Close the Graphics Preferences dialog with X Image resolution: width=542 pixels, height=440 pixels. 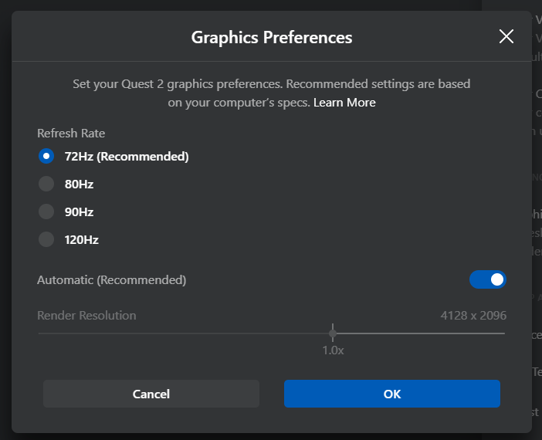pos(506,36)
